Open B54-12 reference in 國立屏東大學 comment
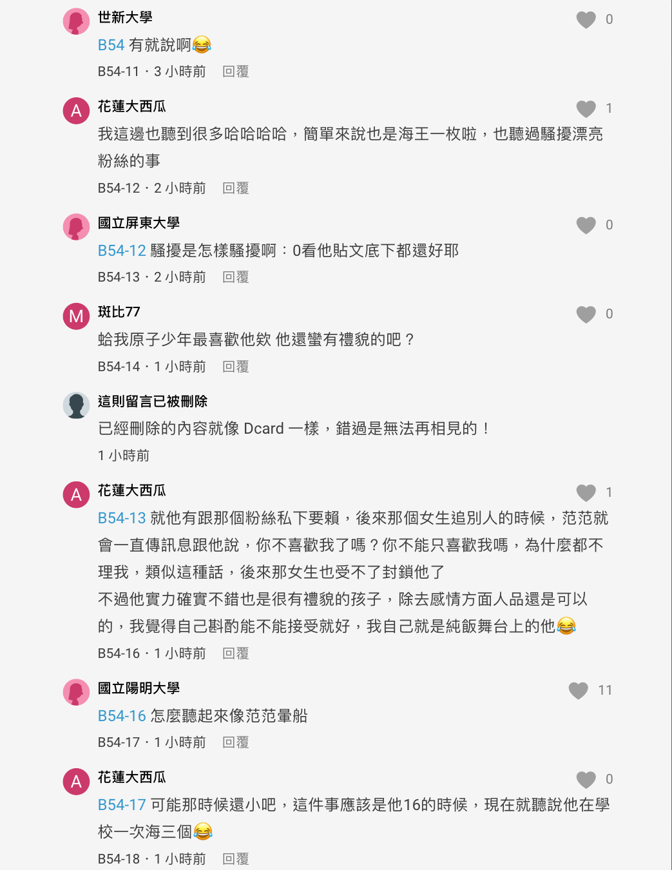Viewport: 672px width, 870px height. (x=122, y=251)
